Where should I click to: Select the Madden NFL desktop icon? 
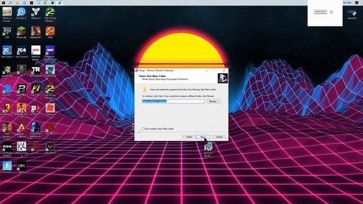tap(22, 111)
